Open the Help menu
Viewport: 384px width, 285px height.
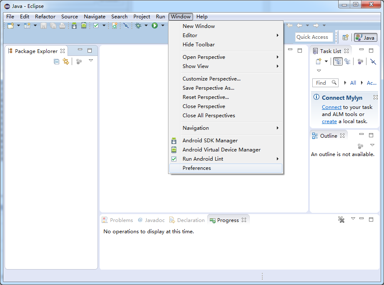(x=202, y=17)
